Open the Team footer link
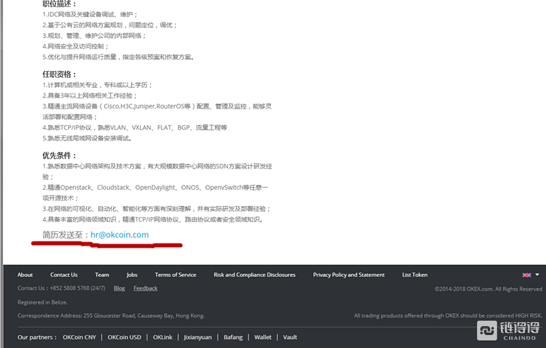Viewport: 546px width, 348px height. (x=102, y=275)
